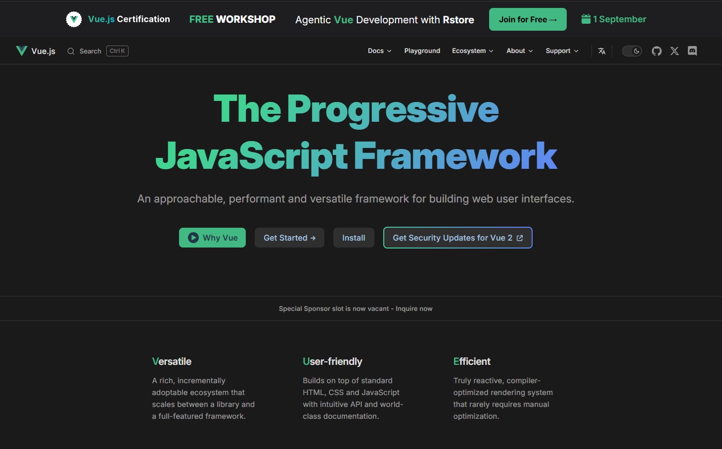722x449 pixels.
Task: Click the Search input box
Action: click(x=98, y=51)
